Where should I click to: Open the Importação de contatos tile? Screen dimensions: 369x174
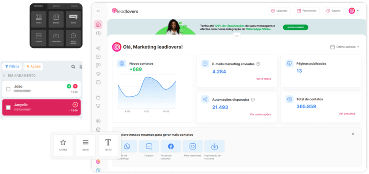pyautogui.click(x=214, y=146)
